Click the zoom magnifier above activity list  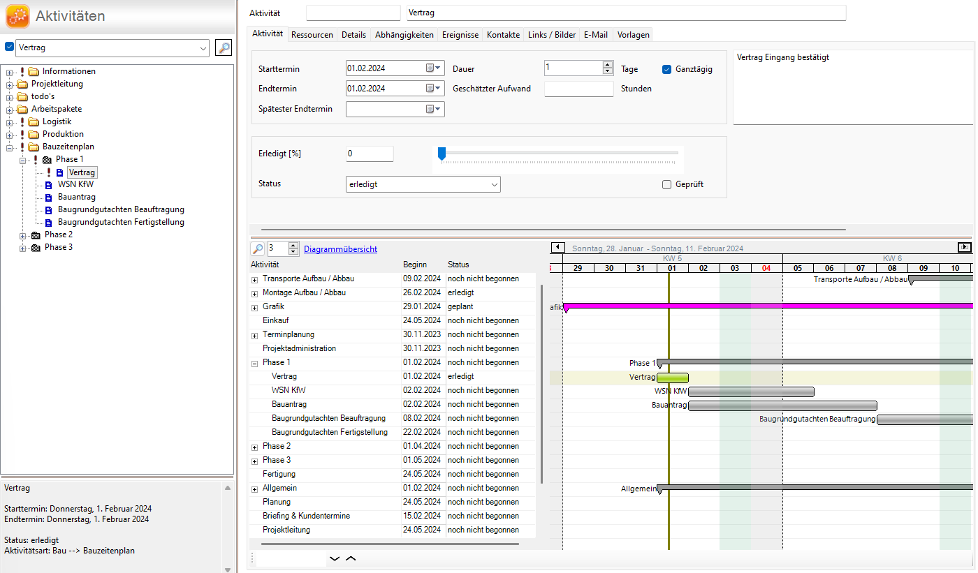coord(258,248)
